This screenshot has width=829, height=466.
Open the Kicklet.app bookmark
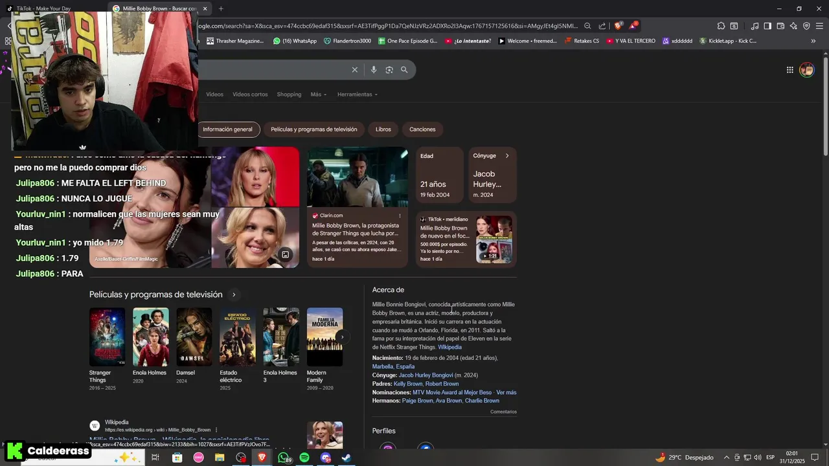point(728,41)
